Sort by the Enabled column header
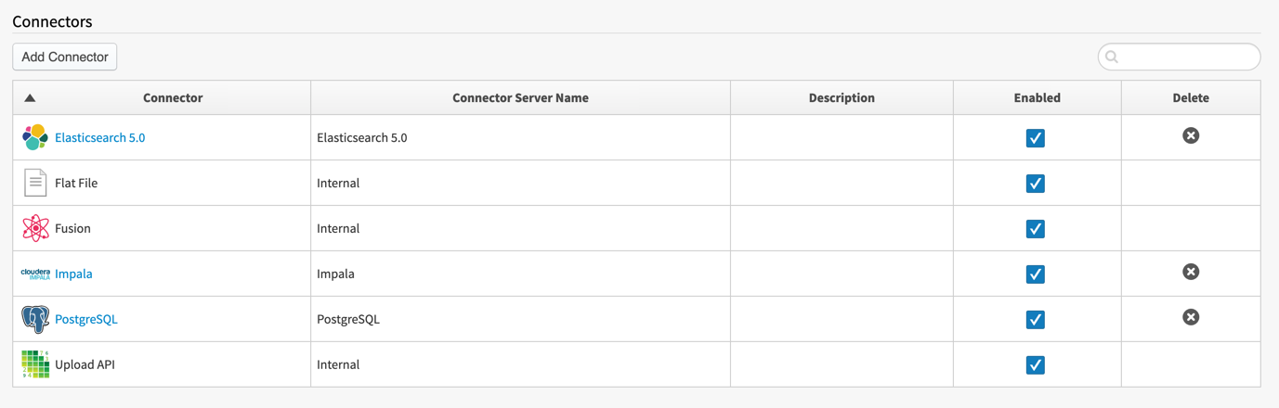 [1037, 97]
